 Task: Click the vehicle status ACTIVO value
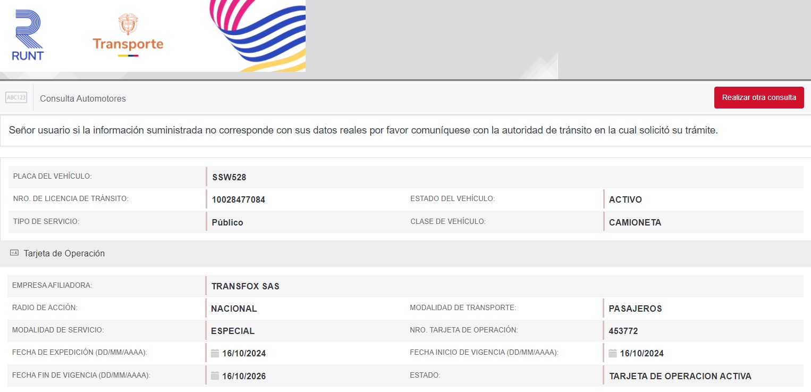[x=625, y=200]
